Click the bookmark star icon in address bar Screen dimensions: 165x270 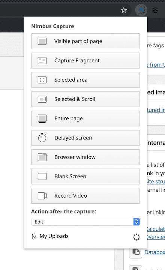click(x=124, y=10)
